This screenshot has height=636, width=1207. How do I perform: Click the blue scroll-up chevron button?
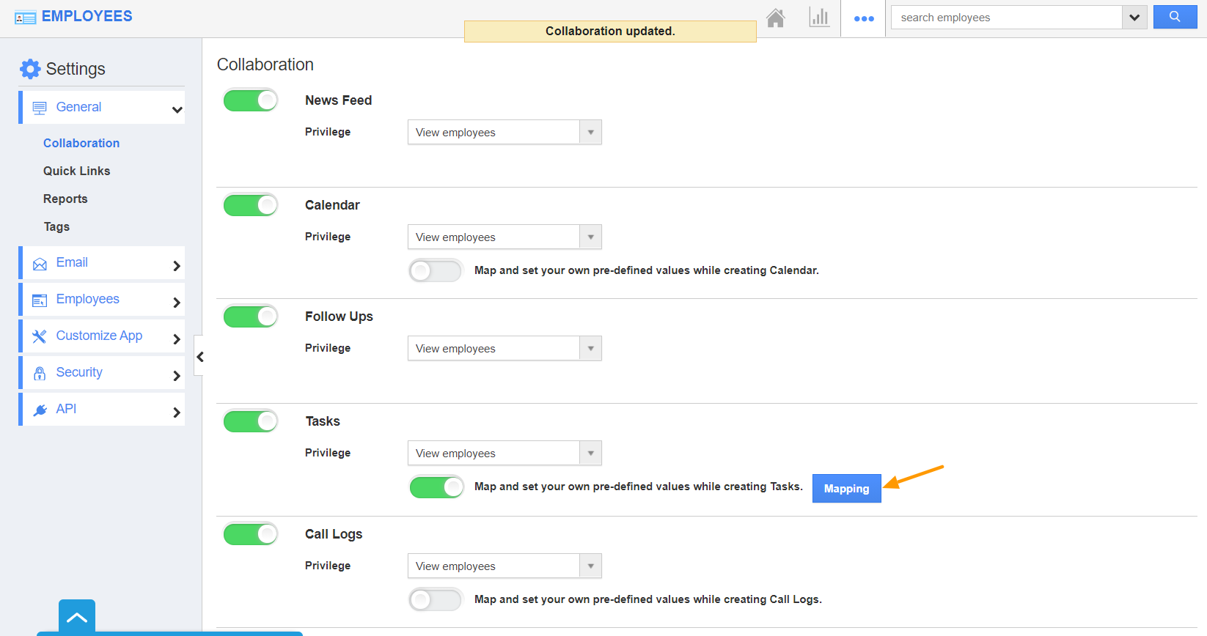(77, 617)
